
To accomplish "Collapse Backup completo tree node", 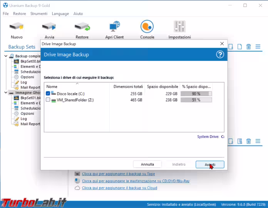I will 6,56.
